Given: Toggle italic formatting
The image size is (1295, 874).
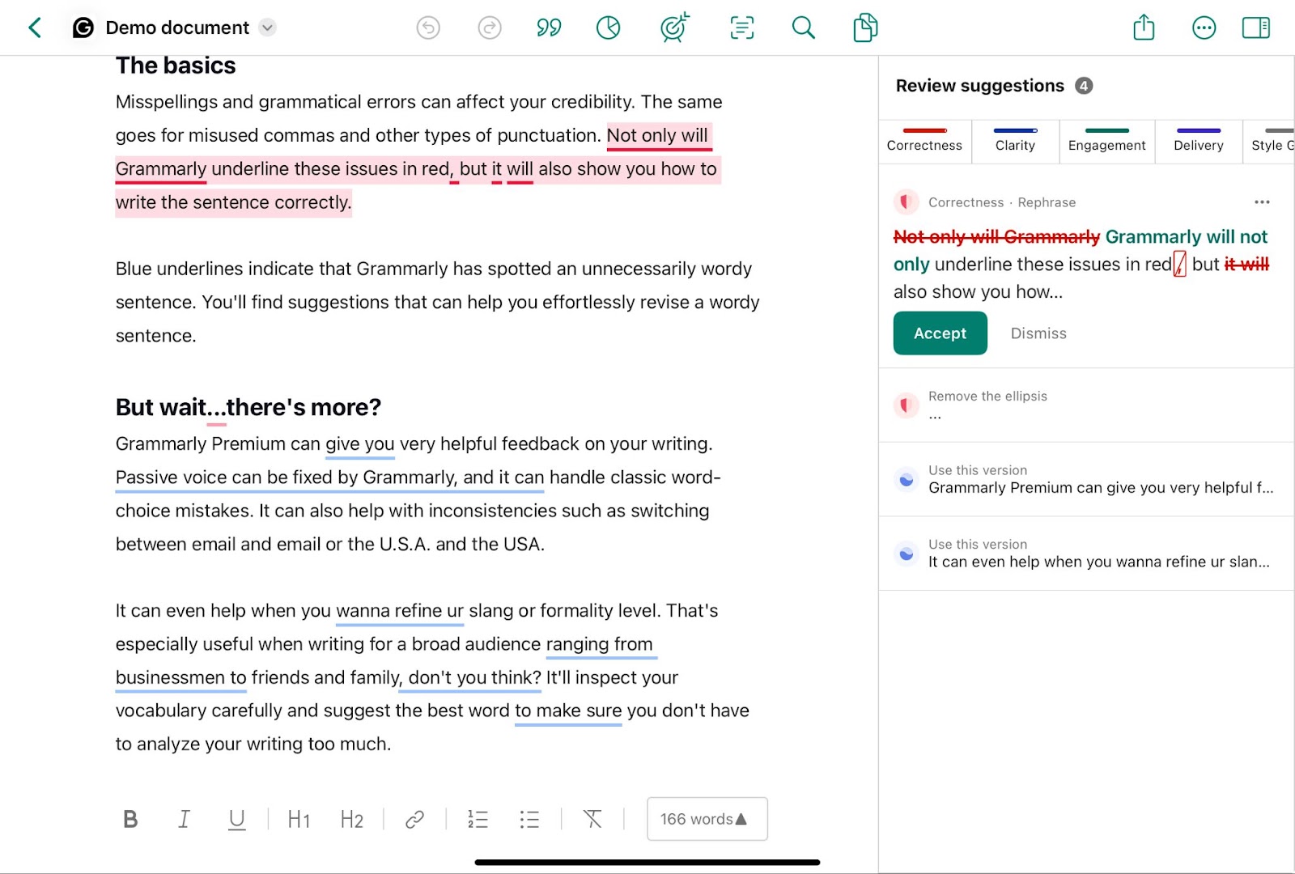Looking at the screenshot, I should click(x=184, y=819).
